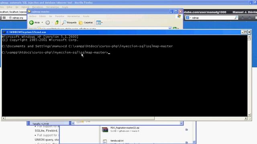257x144 pixels.
Task: Click the WinRAR archive icon for PDO_Pagination
Action: click(x=105, y=130)
